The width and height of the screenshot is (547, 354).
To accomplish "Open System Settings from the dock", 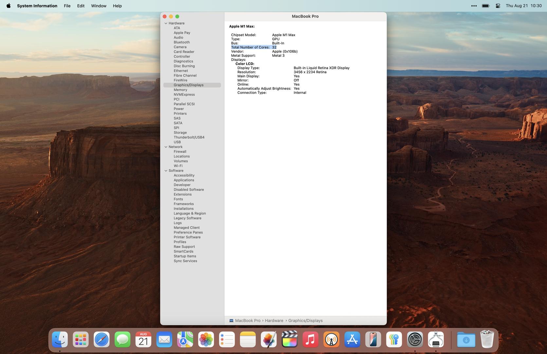I will 415,340.
